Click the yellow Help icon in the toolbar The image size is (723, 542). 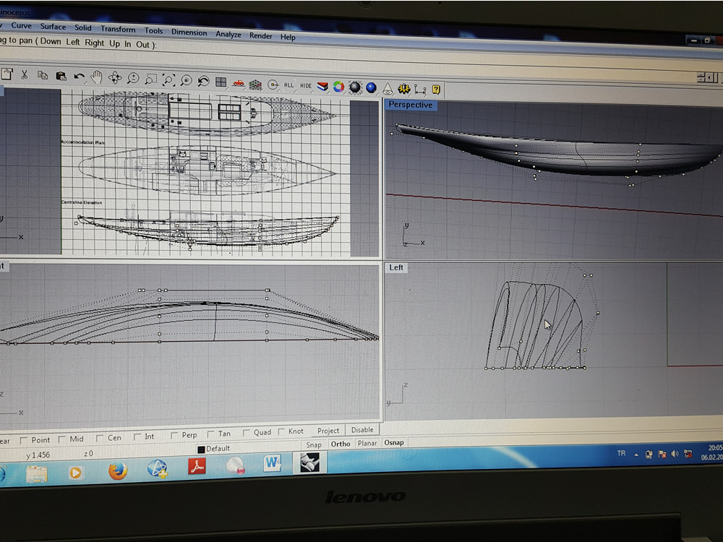coord(436,90)
